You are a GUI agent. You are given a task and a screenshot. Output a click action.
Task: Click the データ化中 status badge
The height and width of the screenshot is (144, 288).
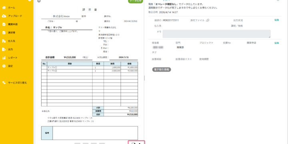click(135, 1)
